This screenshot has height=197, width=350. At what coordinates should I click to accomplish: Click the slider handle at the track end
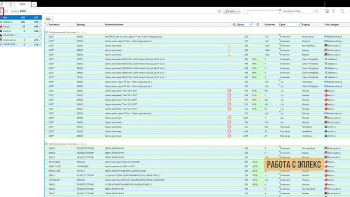(x=279, y=10)
